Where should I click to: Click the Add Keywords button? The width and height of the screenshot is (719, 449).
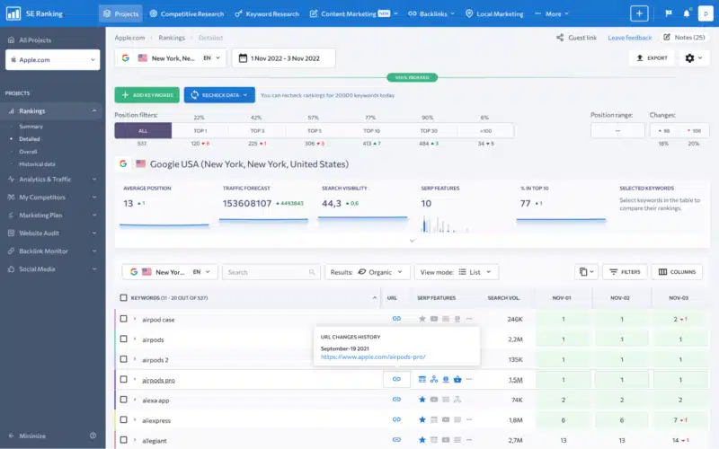(146, 94)
